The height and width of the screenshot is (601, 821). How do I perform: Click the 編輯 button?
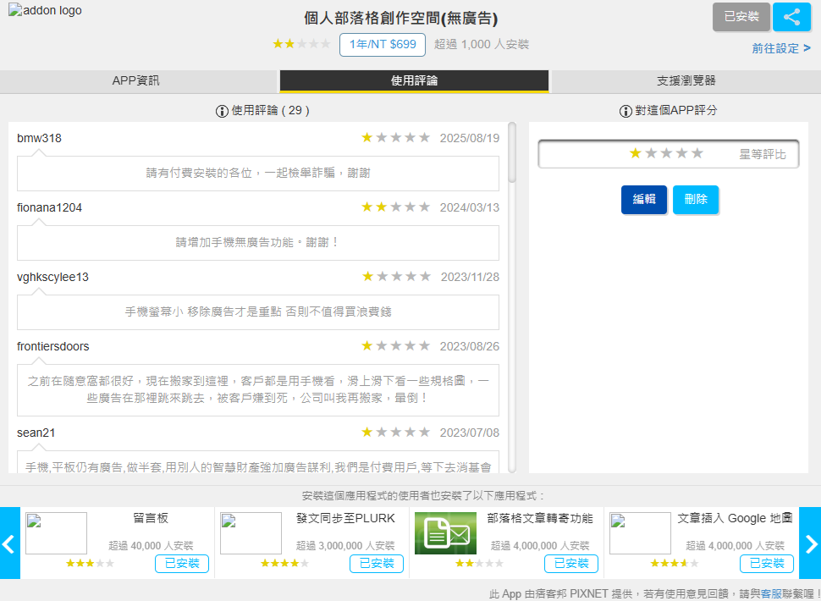tap(644, 200)
